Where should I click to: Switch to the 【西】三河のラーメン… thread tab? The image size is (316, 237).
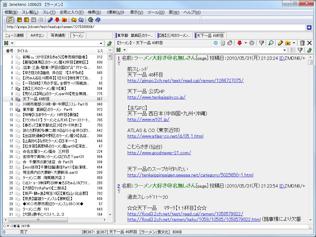[174, 36]
